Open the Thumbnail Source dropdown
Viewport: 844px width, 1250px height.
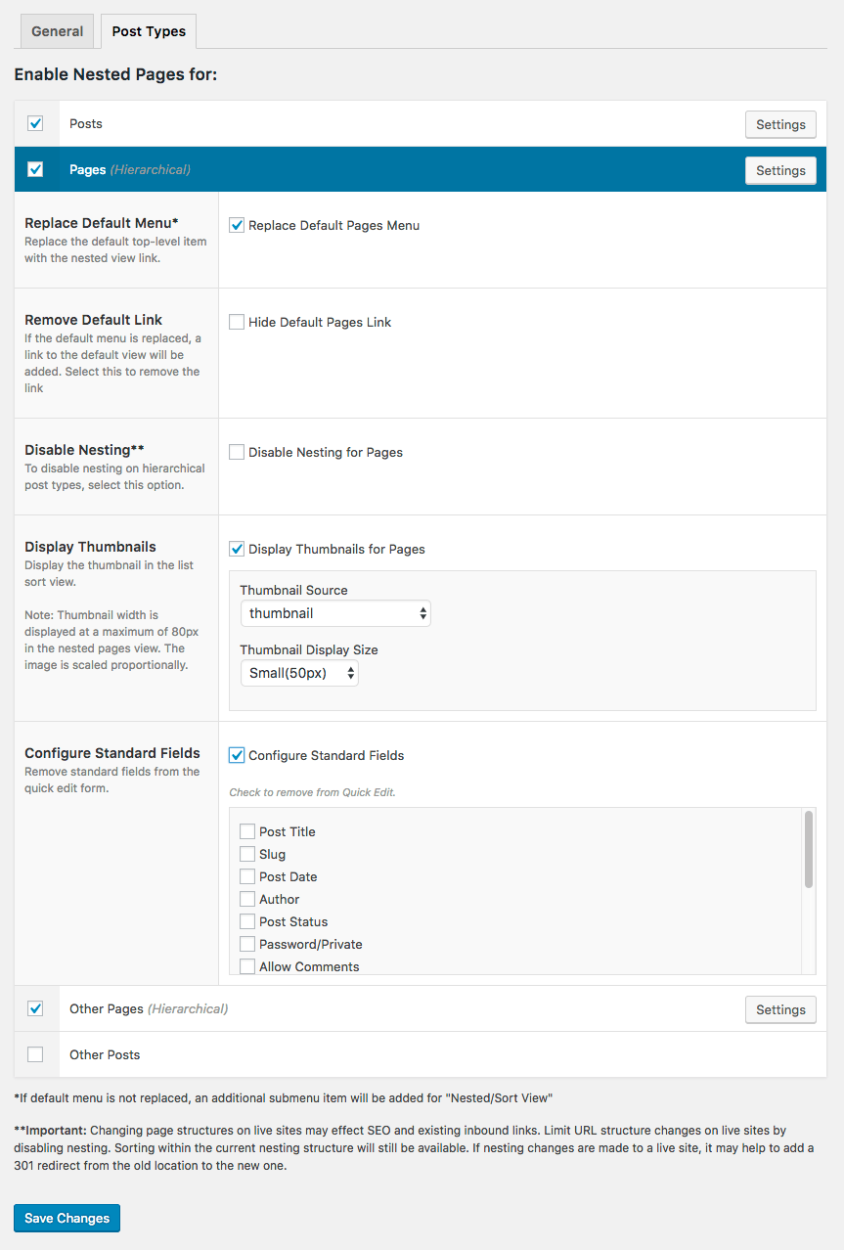tap(335, 613)
